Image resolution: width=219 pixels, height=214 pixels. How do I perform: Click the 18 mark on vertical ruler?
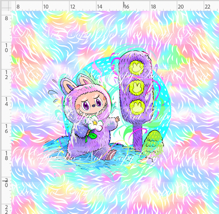7,155
